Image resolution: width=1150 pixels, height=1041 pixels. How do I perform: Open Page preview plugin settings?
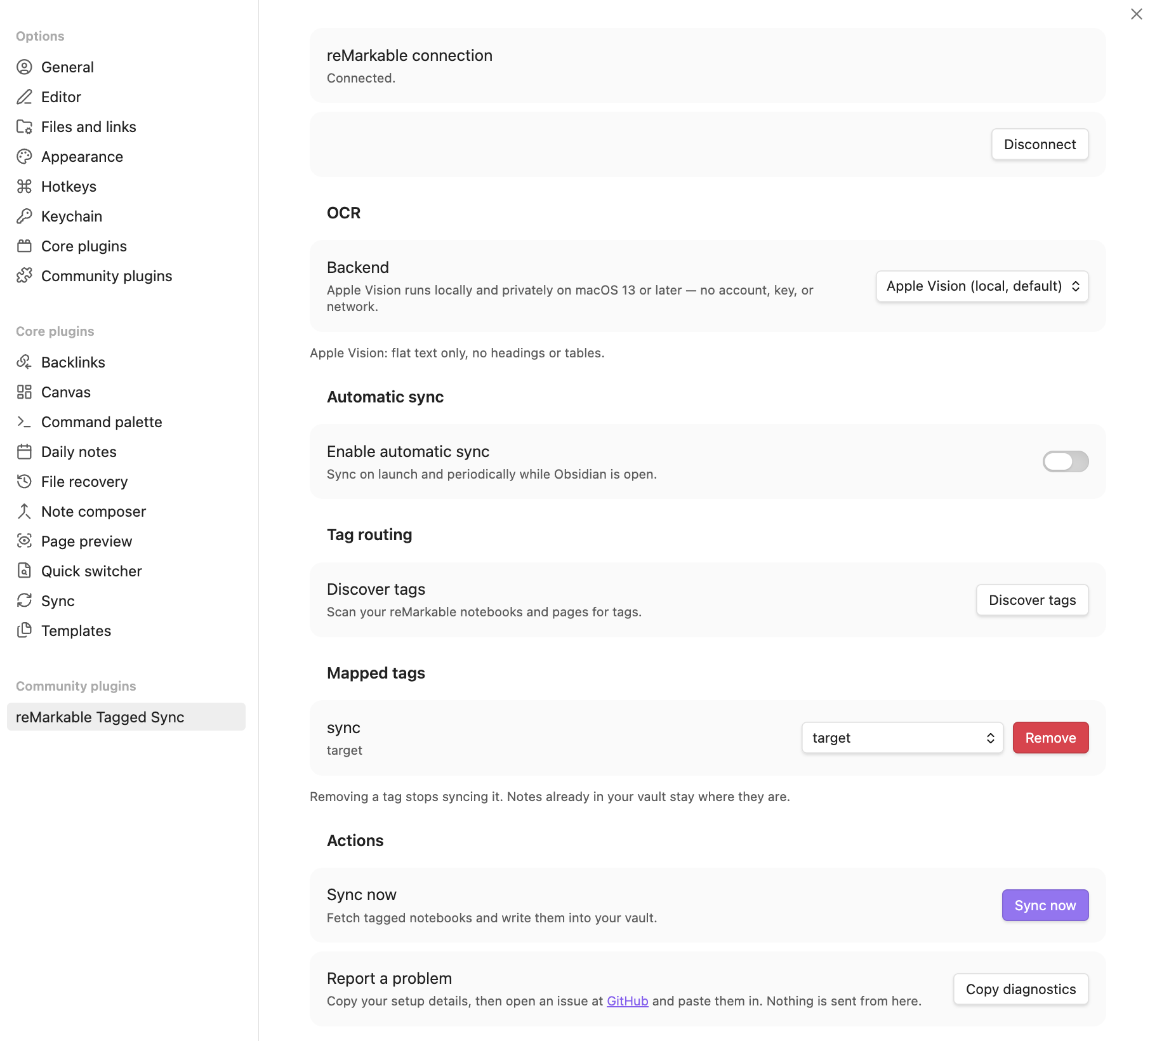click(x=126, y=541)
